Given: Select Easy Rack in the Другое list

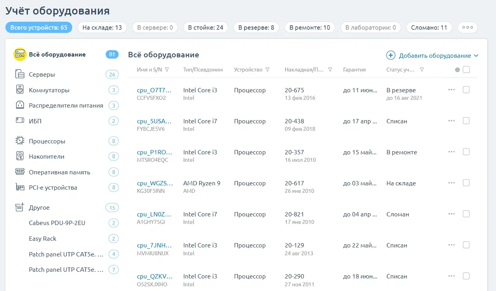Looking at the screenshot, I should 43,238.
